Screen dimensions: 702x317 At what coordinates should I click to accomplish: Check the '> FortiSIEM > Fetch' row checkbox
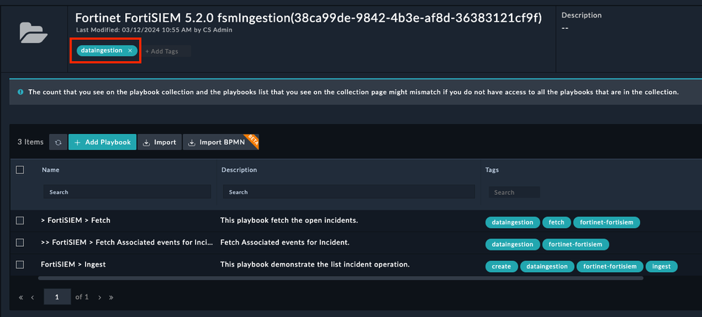coord(20,221)
